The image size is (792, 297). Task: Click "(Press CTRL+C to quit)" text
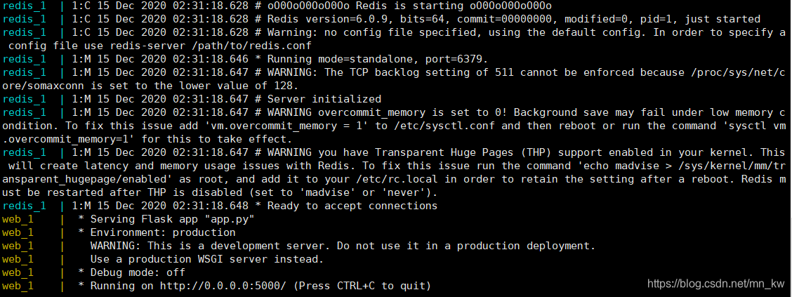click(x=362, y=286)
